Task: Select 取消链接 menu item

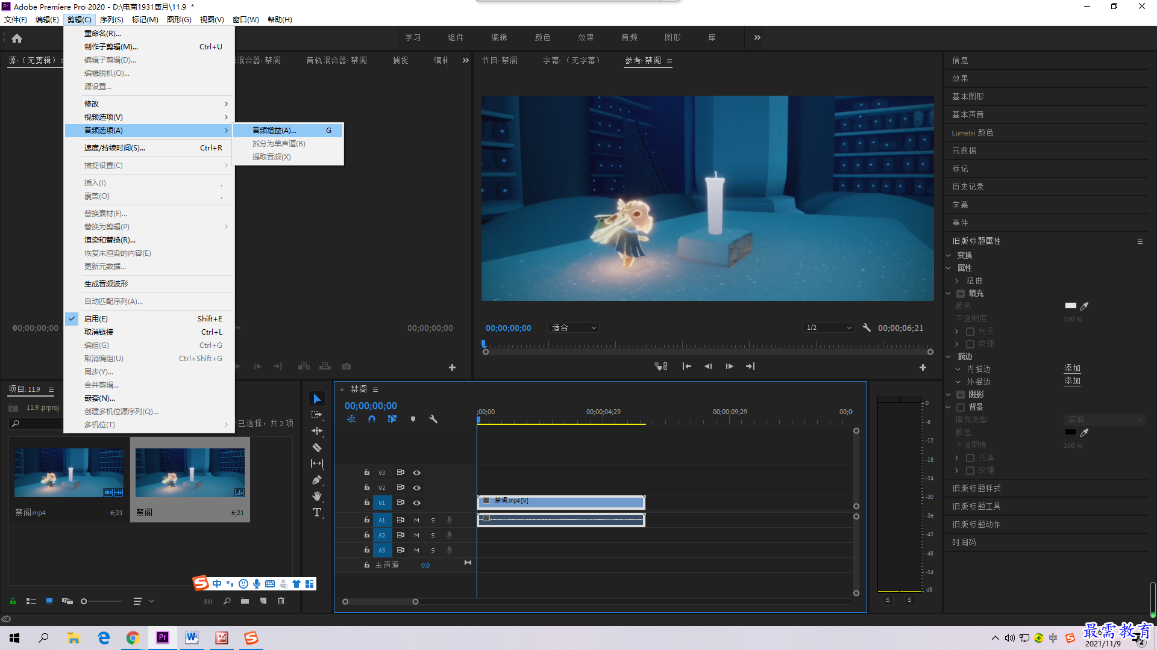Action: (x=149, y=332)
